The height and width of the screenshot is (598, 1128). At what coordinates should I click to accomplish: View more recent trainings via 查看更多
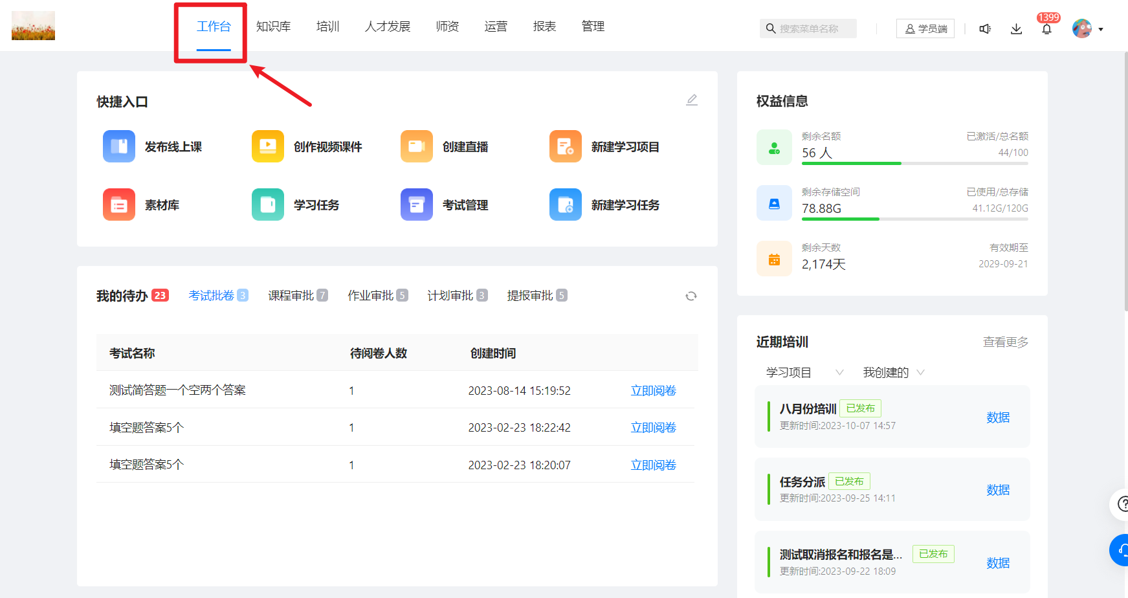coord(1006,342)
